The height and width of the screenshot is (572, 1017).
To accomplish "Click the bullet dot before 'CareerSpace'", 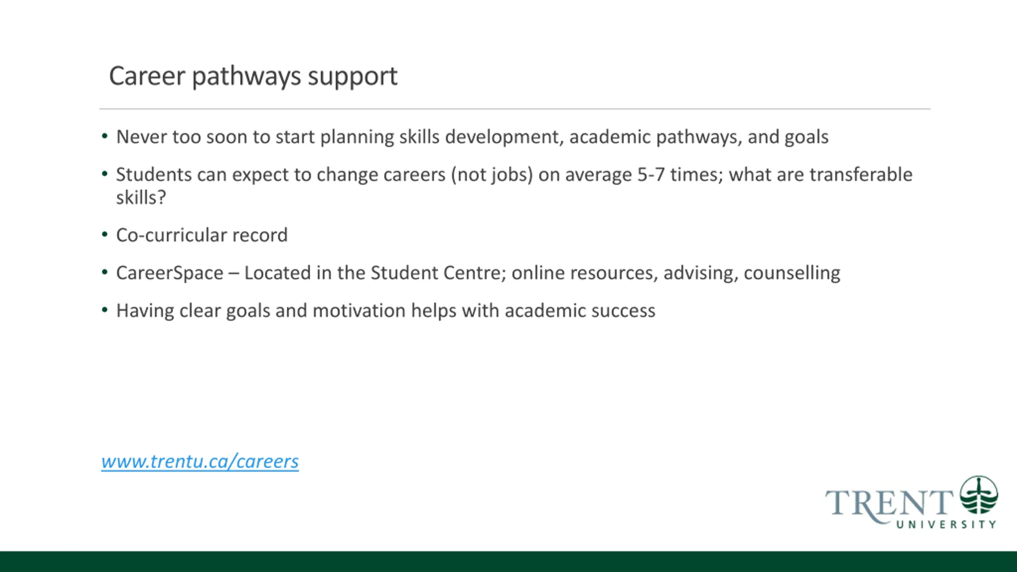I will point(104,272).
